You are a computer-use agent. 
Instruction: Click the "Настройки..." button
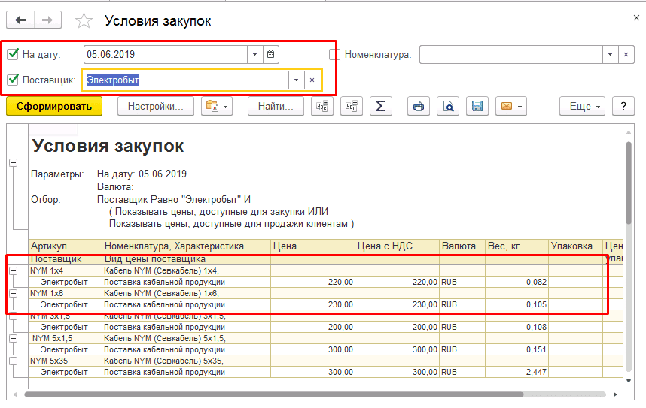[155, 107]
